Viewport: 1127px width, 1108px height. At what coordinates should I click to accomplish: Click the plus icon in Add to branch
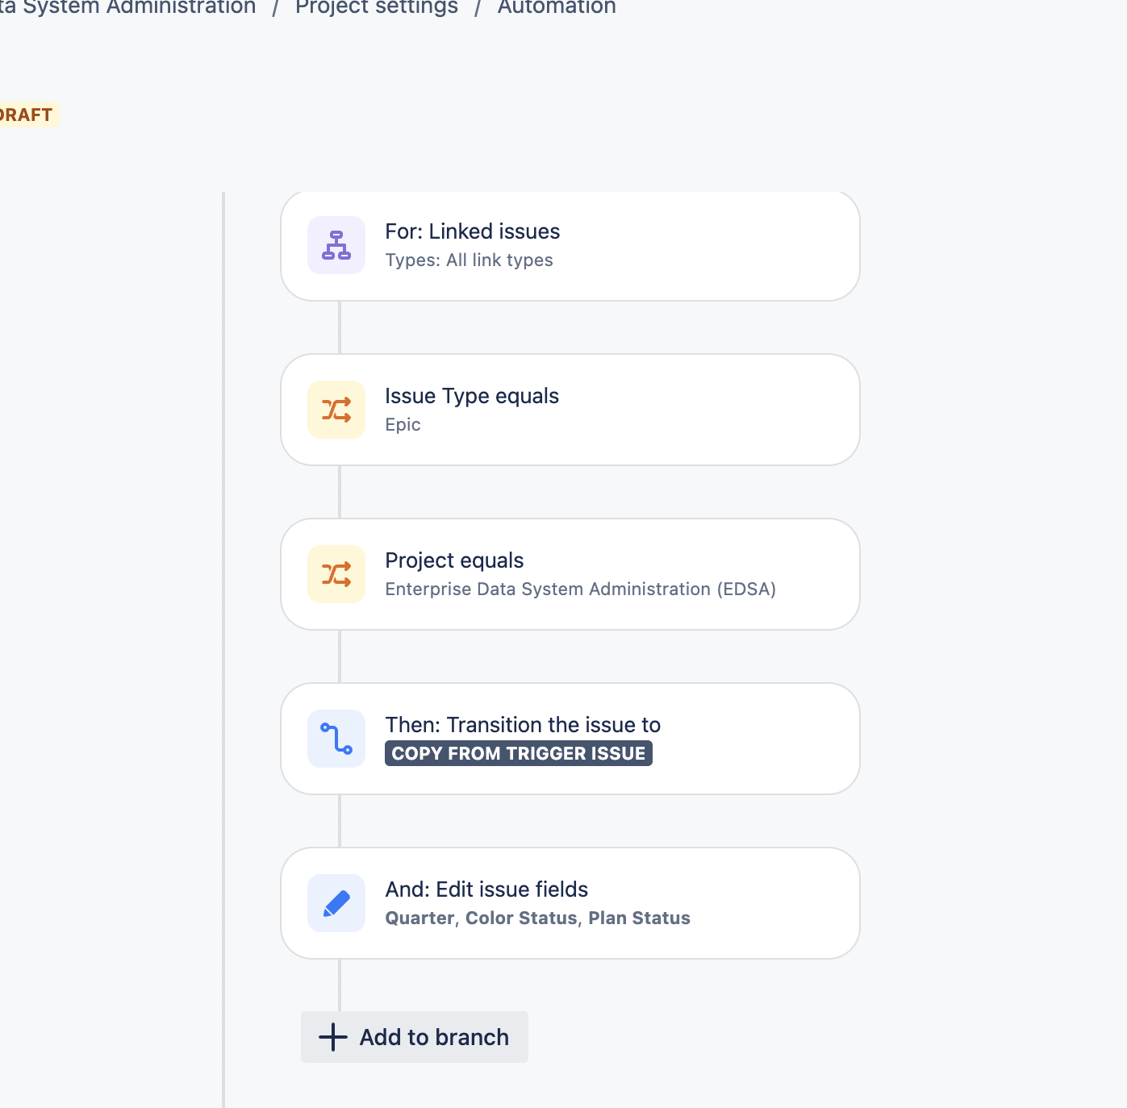pos(333,1037)
